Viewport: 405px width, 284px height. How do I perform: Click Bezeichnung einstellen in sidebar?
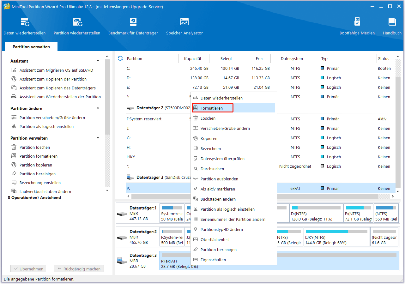[36, 183]
